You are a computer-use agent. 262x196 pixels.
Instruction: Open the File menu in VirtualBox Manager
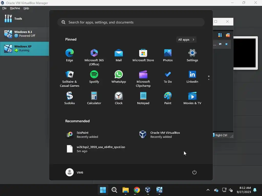4,8
